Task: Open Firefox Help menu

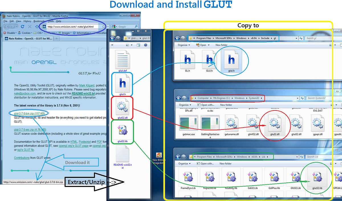Action: (x=58, y=21)
